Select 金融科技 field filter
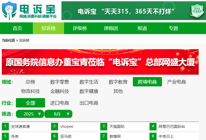Image resolution: width=206 pixels, height=140 pixels. coord(60,91)
